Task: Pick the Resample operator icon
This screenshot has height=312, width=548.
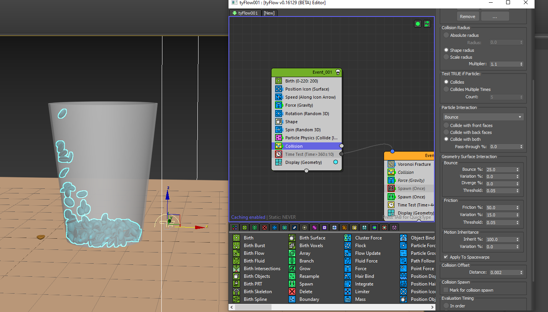Action: (x=292, y=276)
